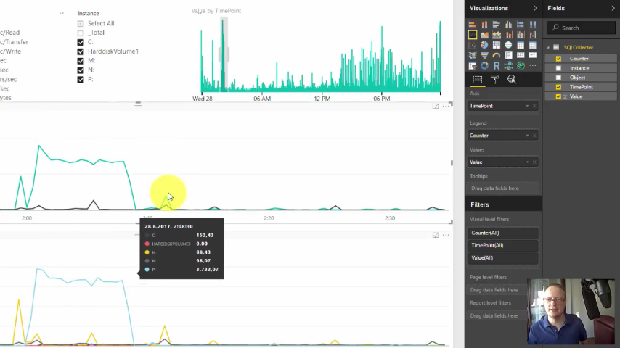Choose the R script visual icon
The width and height of the screenshot is (620, 348).
tap(497, 65)
